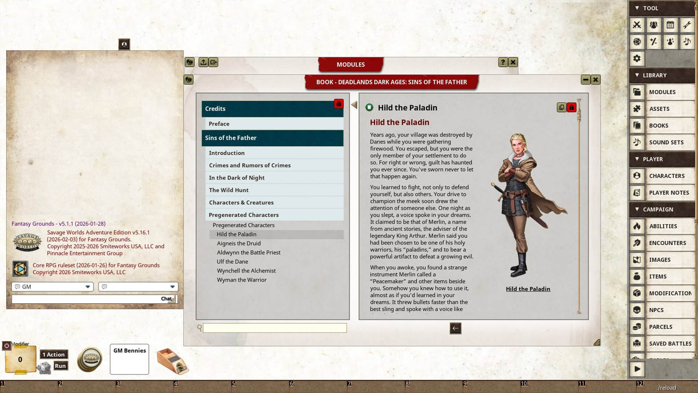This screenshot has width=698, height=393.
Task: Click the dice icon in the Tool panel
Action: [x=637, y=41]
